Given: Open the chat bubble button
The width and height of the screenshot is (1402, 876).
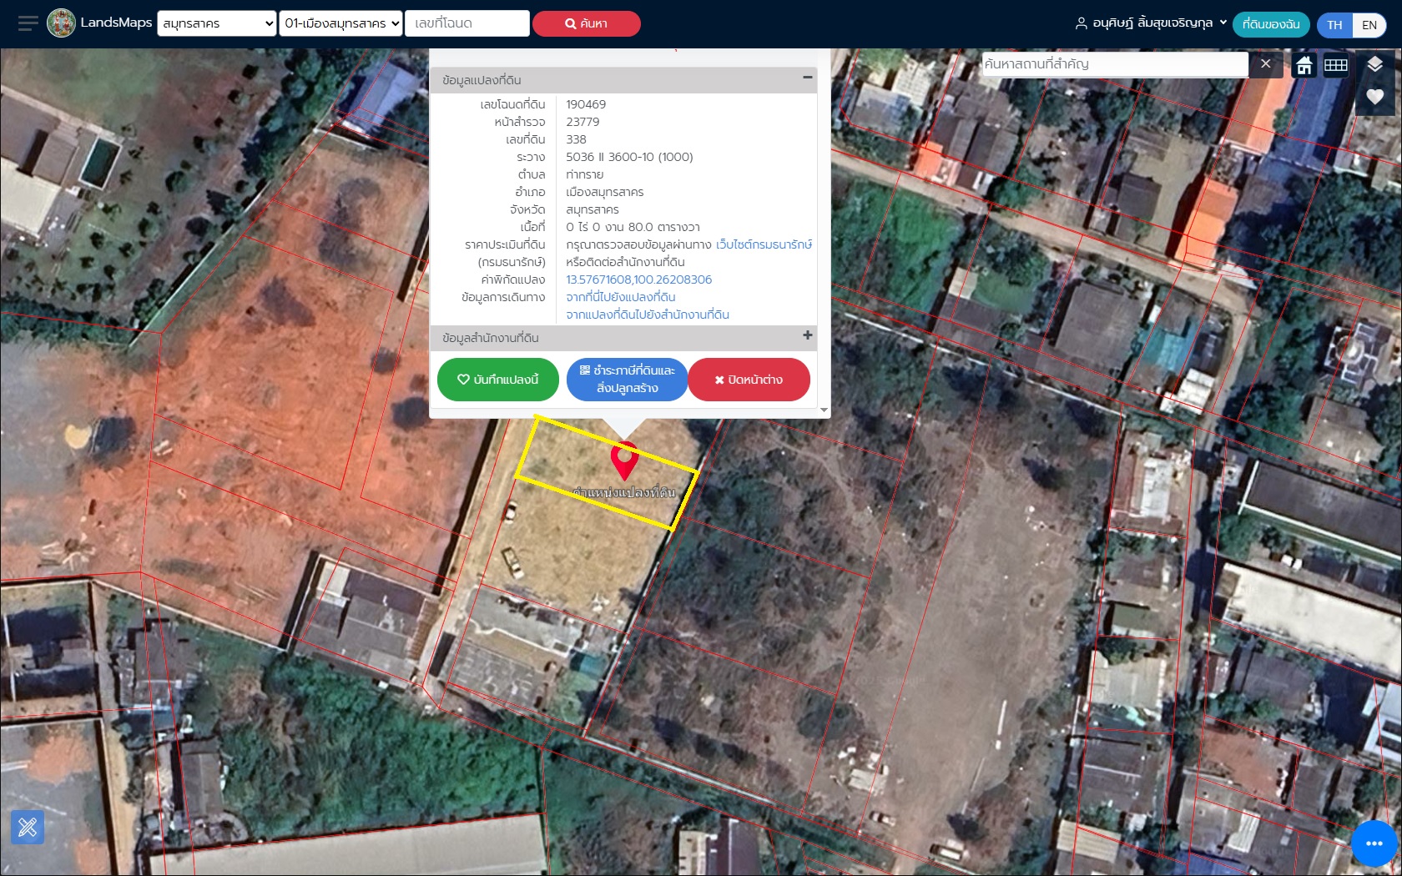Looking at the screenshot, I should (x=1374, y=843).
